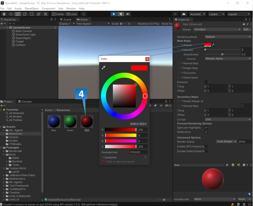Screen dimensions: 253x206
Task: Select the combined Transform tool
Action: [39, 14]
